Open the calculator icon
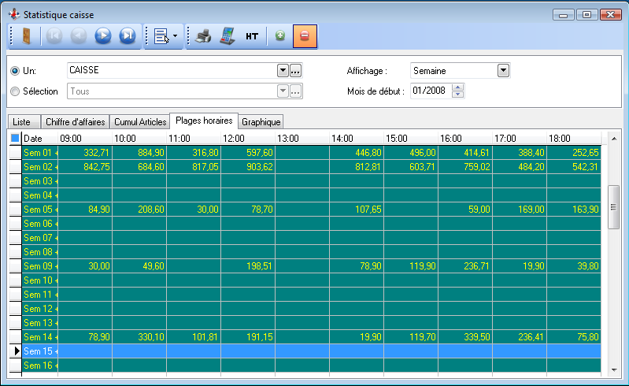 pyautogui.click(x=227, y=36)
